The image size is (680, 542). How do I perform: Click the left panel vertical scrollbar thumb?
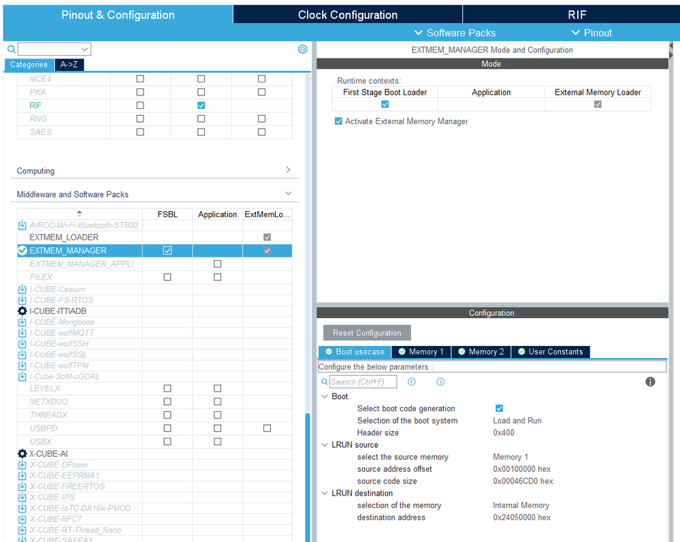click(308, 477)
